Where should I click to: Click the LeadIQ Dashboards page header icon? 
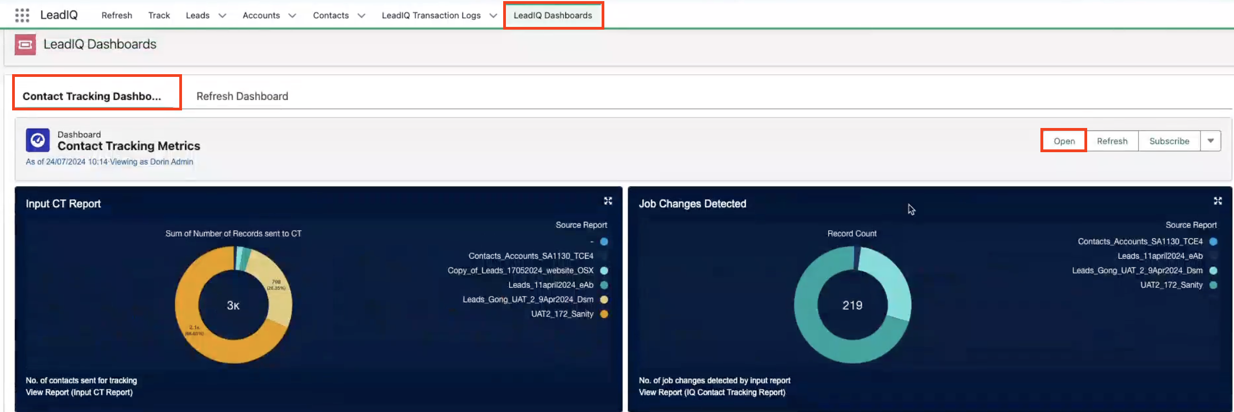(x=25, y=44)
